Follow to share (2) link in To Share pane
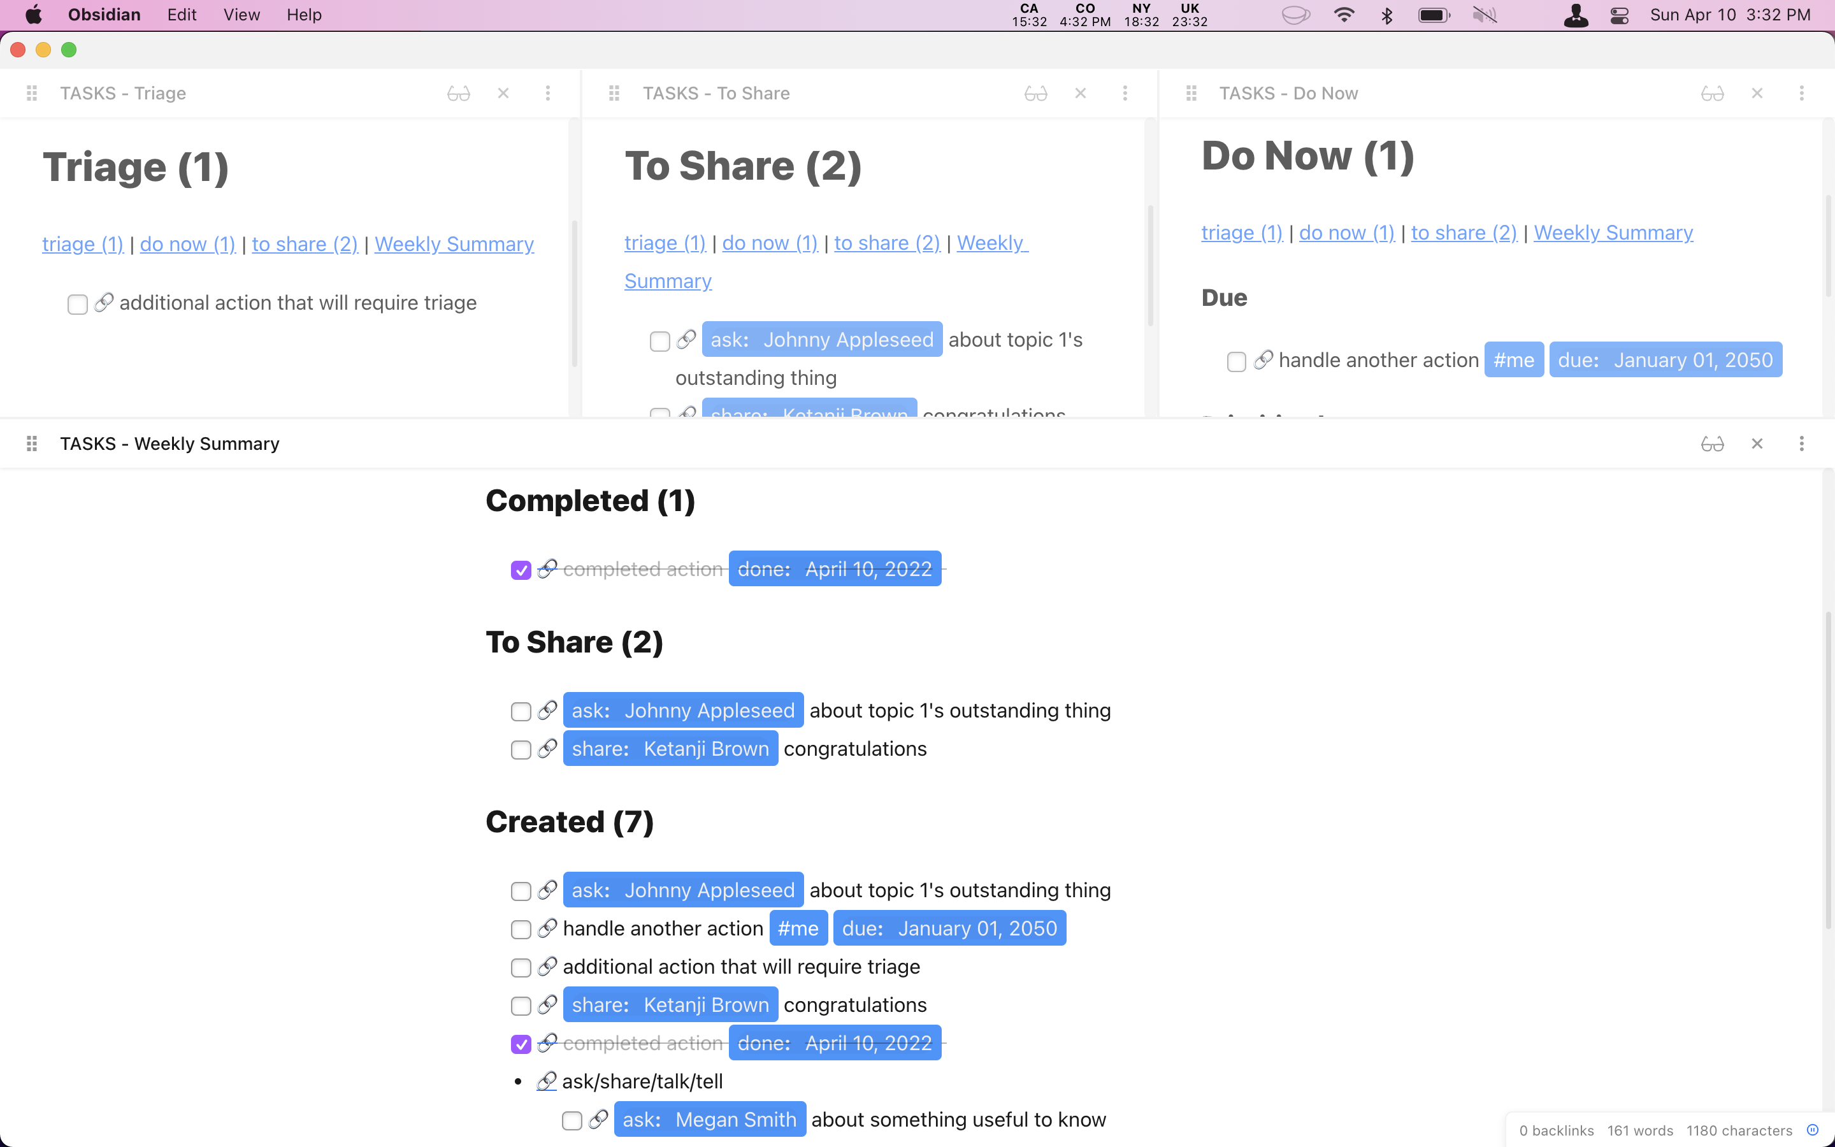The width and height of the screenshot is (1835, 1147). pos(887,243)
